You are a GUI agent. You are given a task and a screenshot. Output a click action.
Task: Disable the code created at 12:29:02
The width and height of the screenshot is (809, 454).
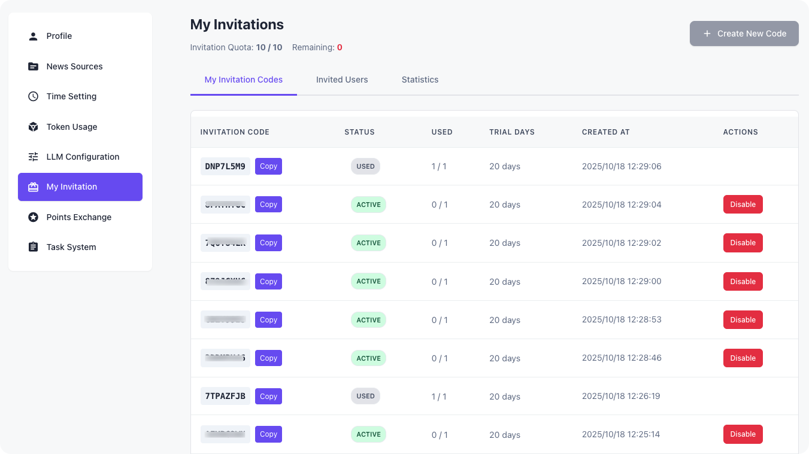[x=743, y=243]
